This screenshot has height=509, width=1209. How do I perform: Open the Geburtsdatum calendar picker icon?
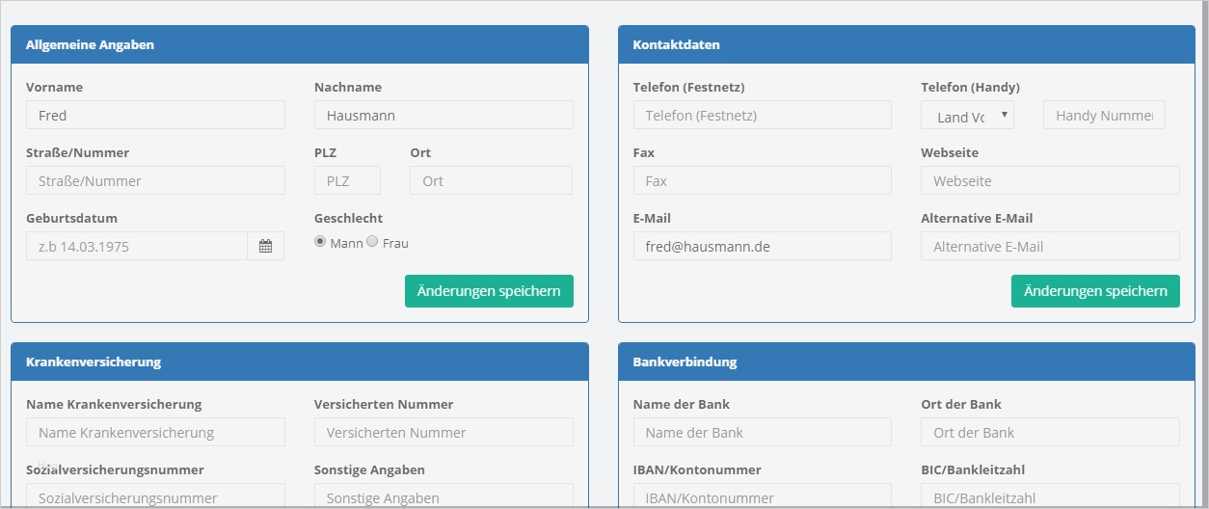pos(265,246)
